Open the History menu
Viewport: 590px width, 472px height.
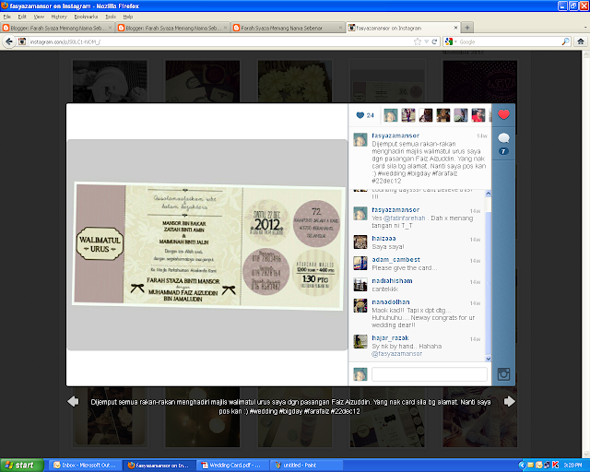click(59, 17)
